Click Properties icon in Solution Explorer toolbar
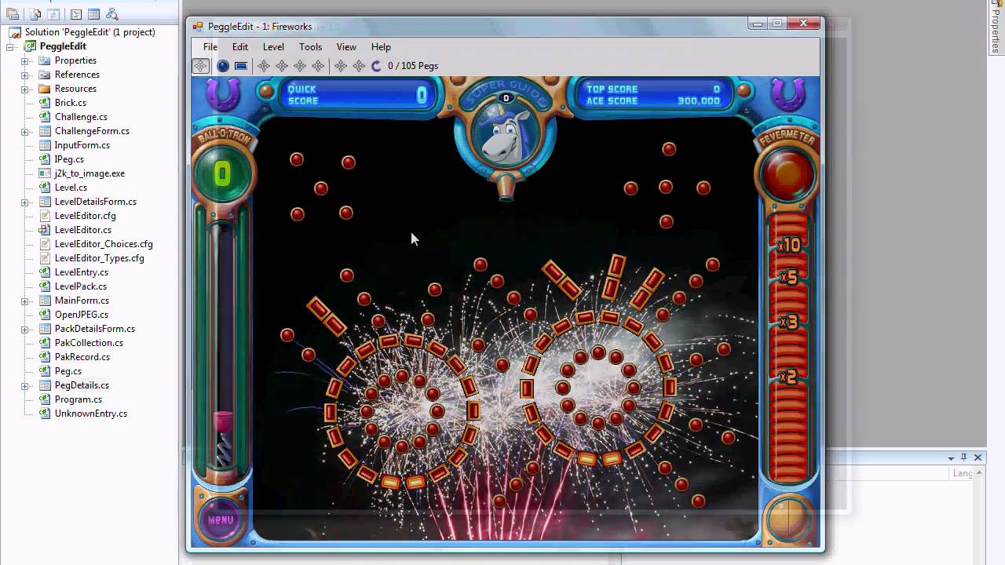This screenshot has width=1005, height=565. pos(13,14)
